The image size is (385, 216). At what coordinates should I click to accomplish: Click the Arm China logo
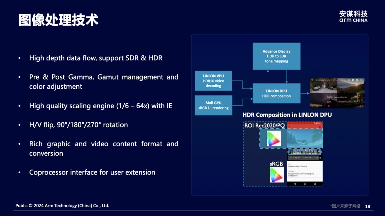click(353, 16)
